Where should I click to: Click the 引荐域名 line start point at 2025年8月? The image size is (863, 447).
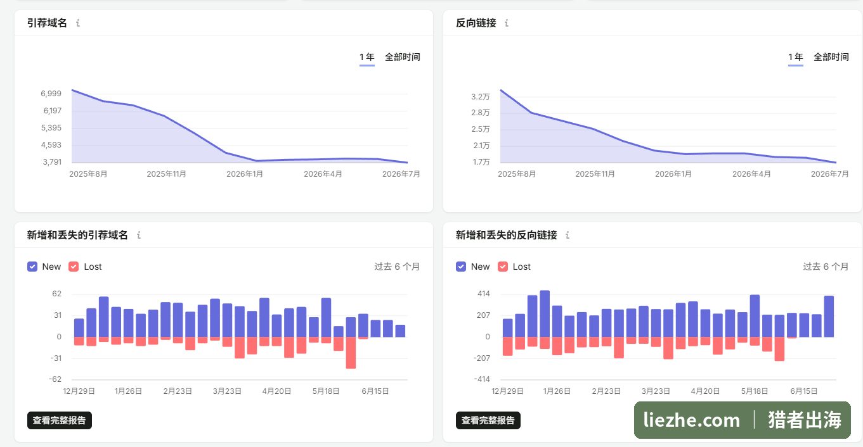[x=72, y=90]
